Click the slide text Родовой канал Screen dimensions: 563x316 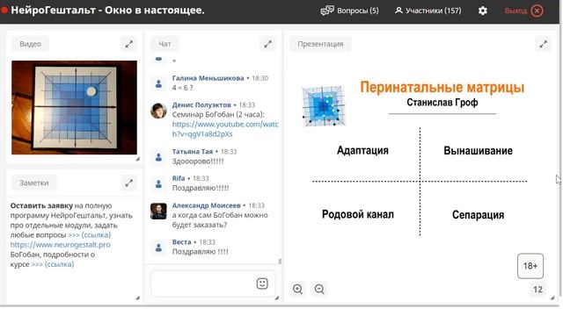click(x=358, y=214)
